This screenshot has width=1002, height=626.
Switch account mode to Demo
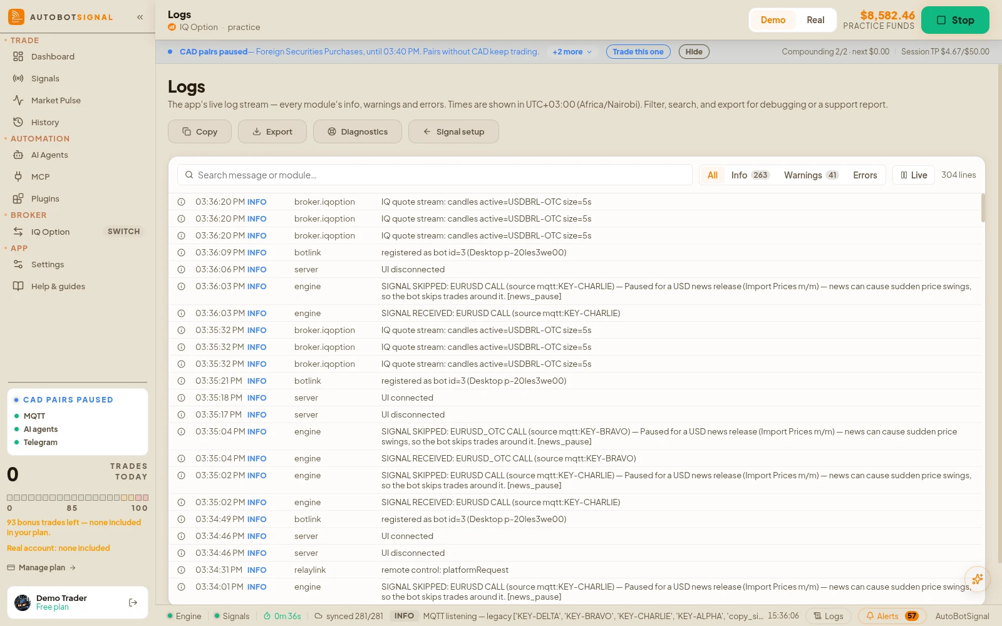click(x=773, y=20)
